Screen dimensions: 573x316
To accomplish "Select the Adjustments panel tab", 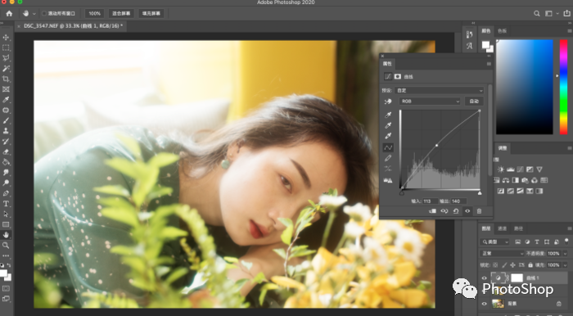I will [x=503, y=148].
